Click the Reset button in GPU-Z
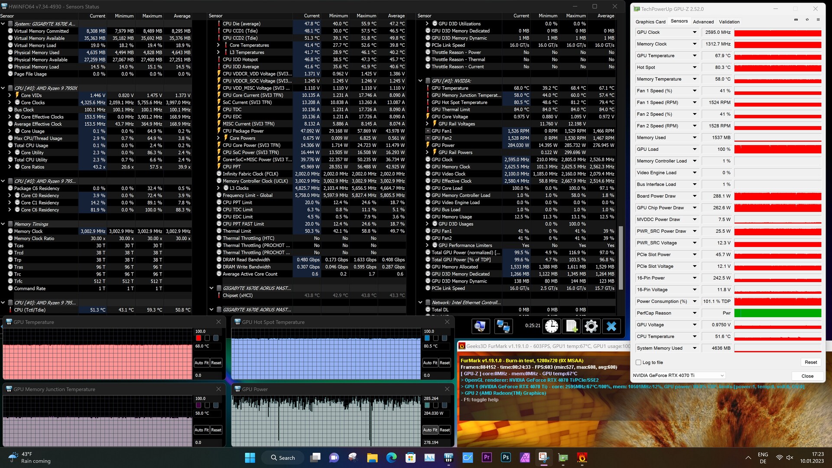Screen dimensions: 832x468 tap(810, 362)
